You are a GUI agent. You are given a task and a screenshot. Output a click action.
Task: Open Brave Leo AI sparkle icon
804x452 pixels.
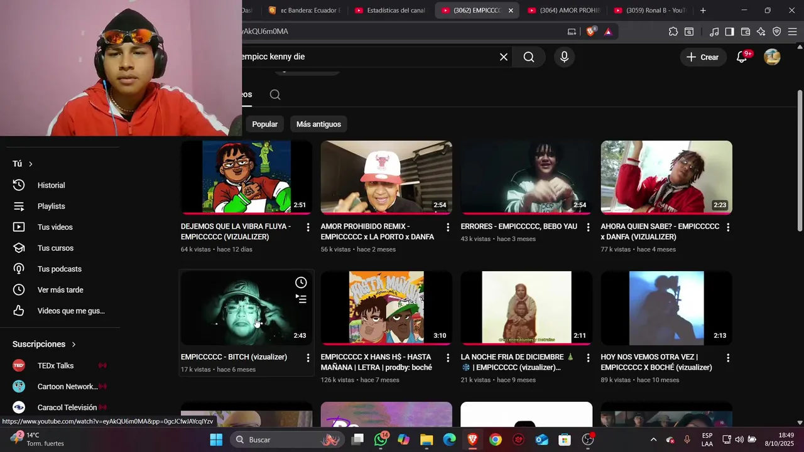(761, 31)
